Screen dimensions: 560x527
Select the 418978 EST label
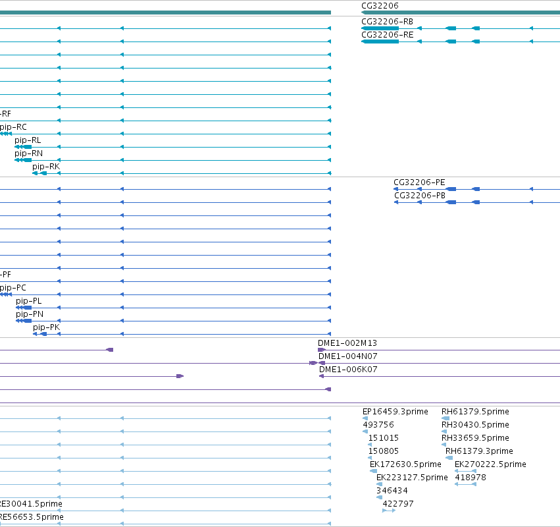471,478
